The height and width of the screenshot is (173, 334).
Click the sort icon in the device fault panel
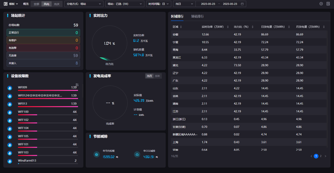(x=77, y=85)
